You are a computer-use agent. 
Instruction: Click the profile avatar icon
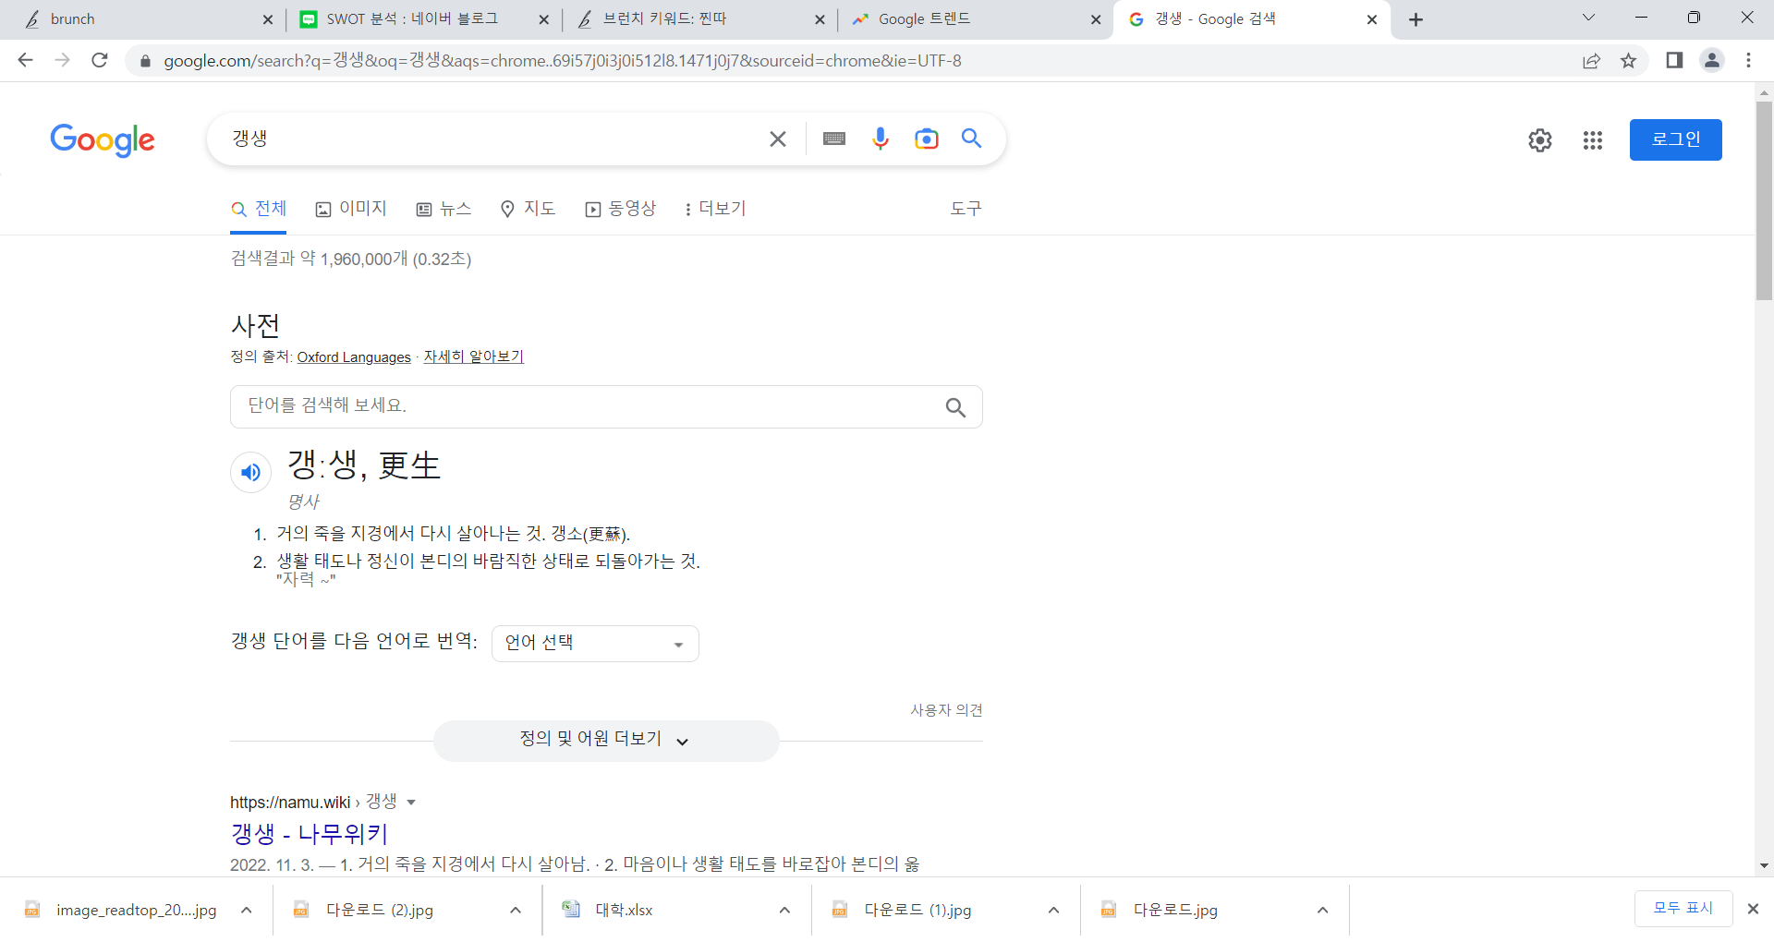pyautogui.click(x=1711, y=60)
